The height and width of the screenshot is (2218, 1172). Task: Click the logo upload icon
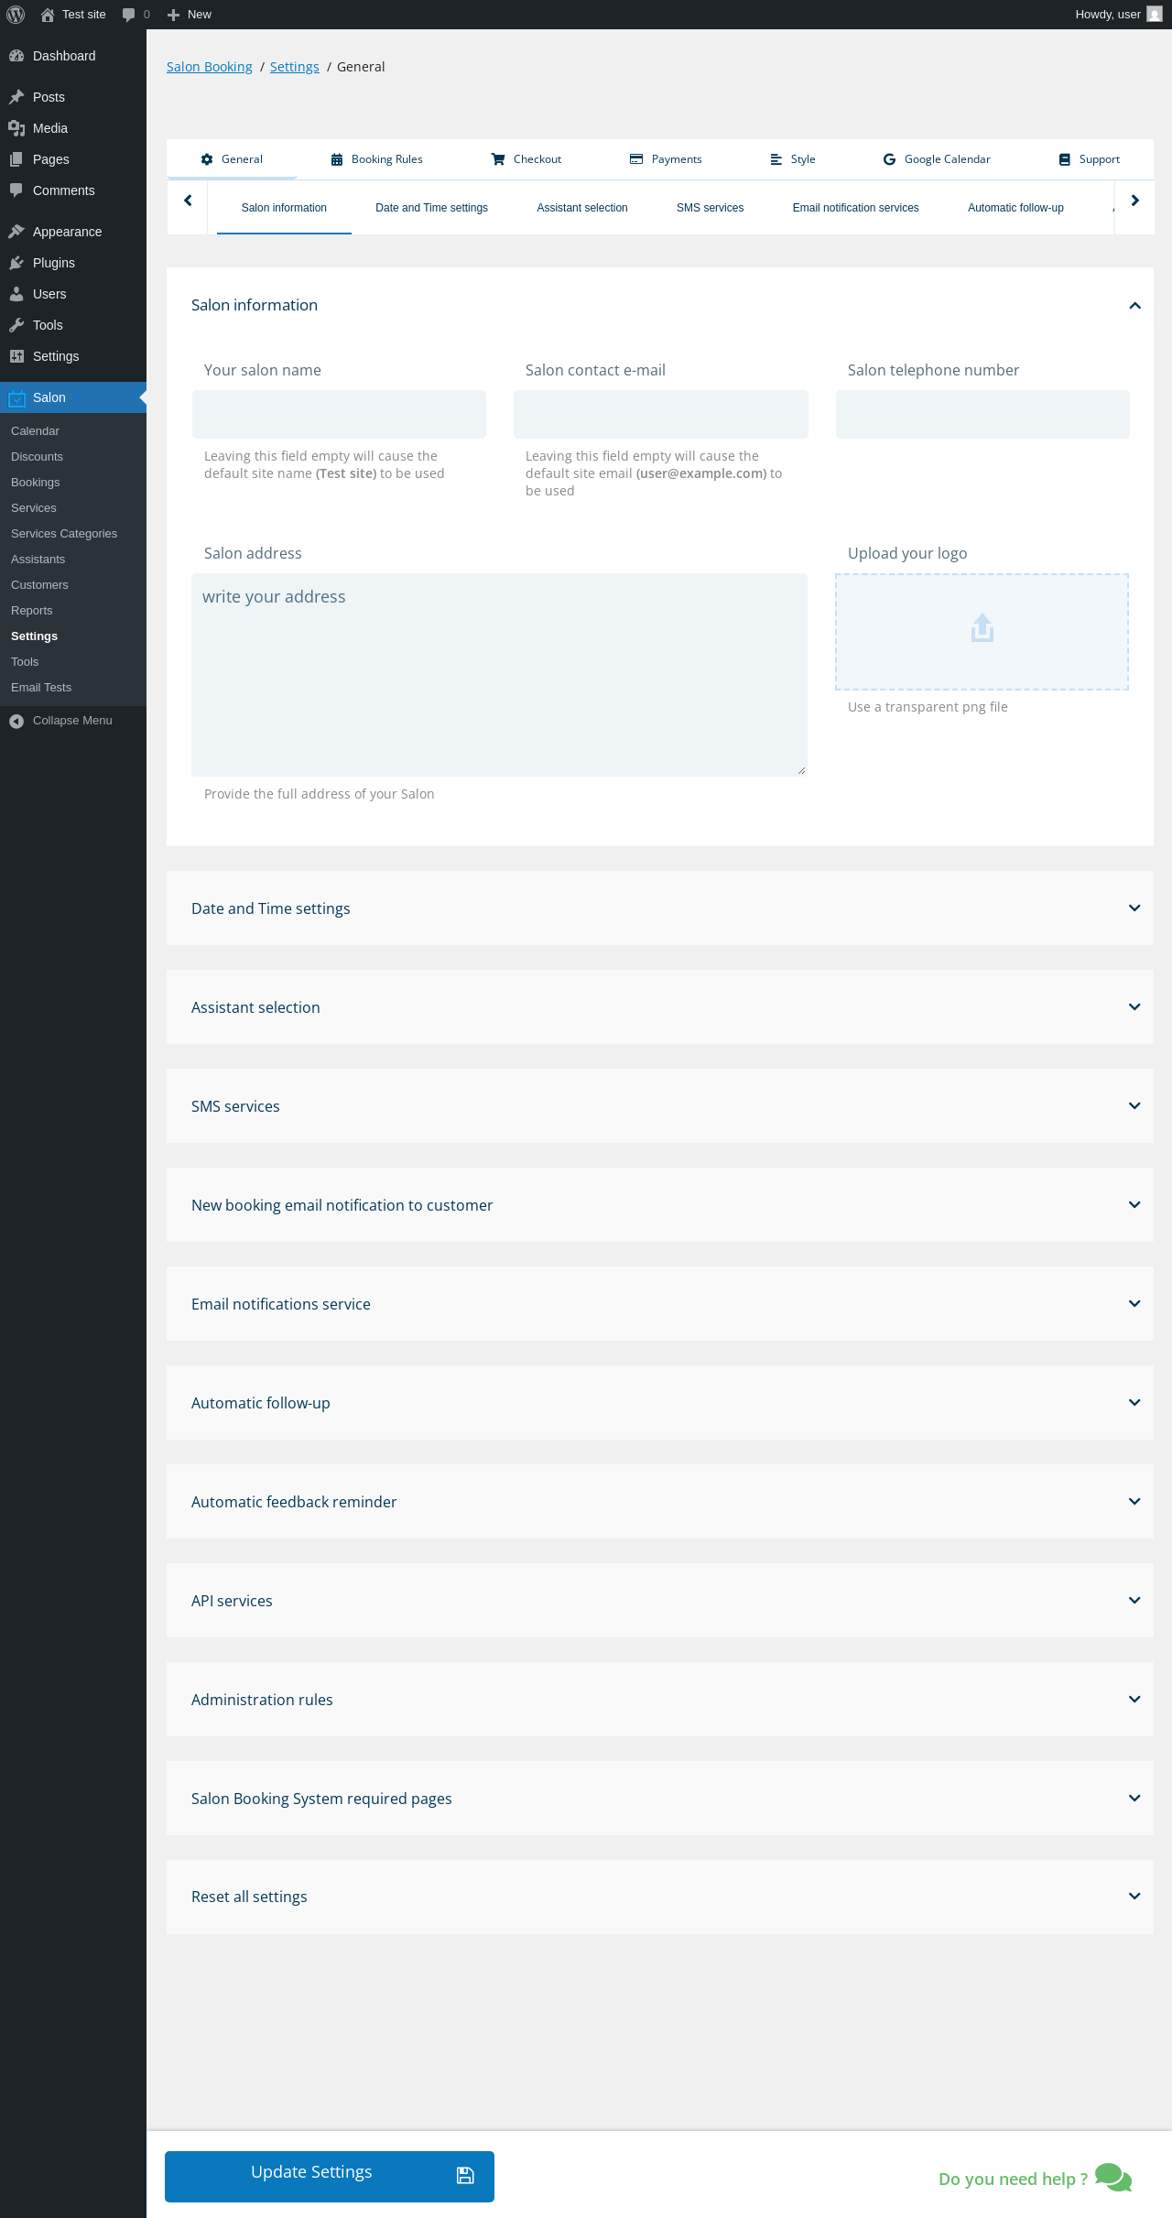(x=982, y=629)
